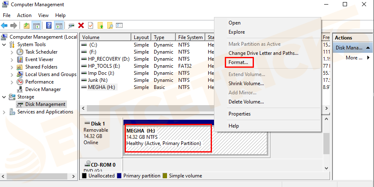Click the Back arrow toolbar icon
Viewport: 374px width, 187px height.
pos(4,25)
